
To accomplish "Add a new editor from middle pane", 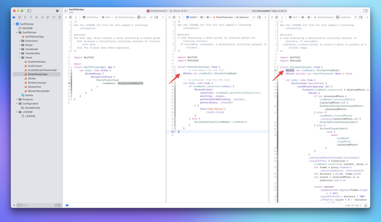I will pos(265,17).
